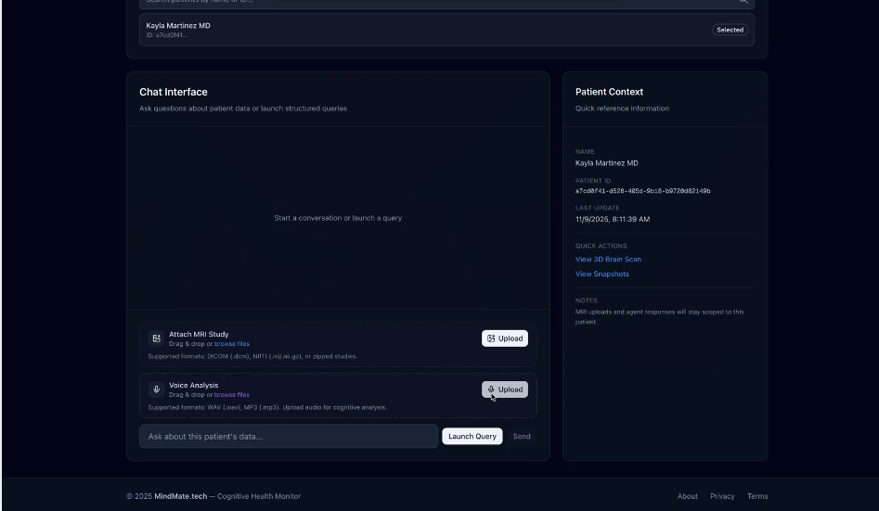Upload an MRI study file
This screenshot has width=879, height=511.
[505, 339]
